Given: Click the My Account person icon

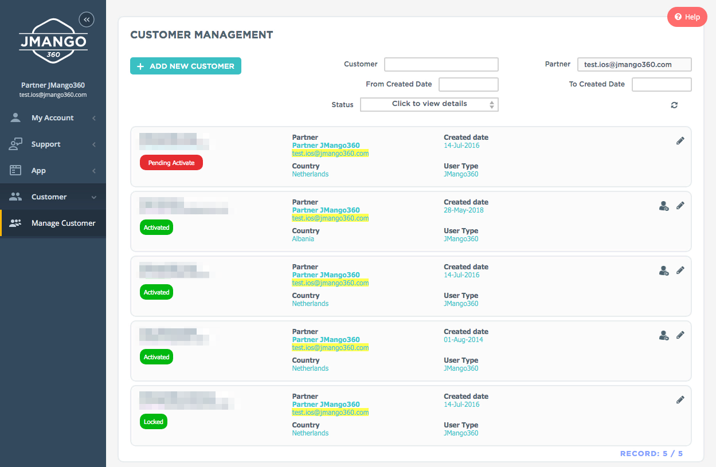Looking at the screenshot, I should [15, 117].
